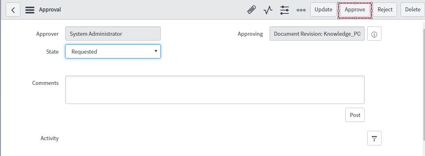Select the Approver field System Administrator
The image size is (425, 156).
point(113,34)
